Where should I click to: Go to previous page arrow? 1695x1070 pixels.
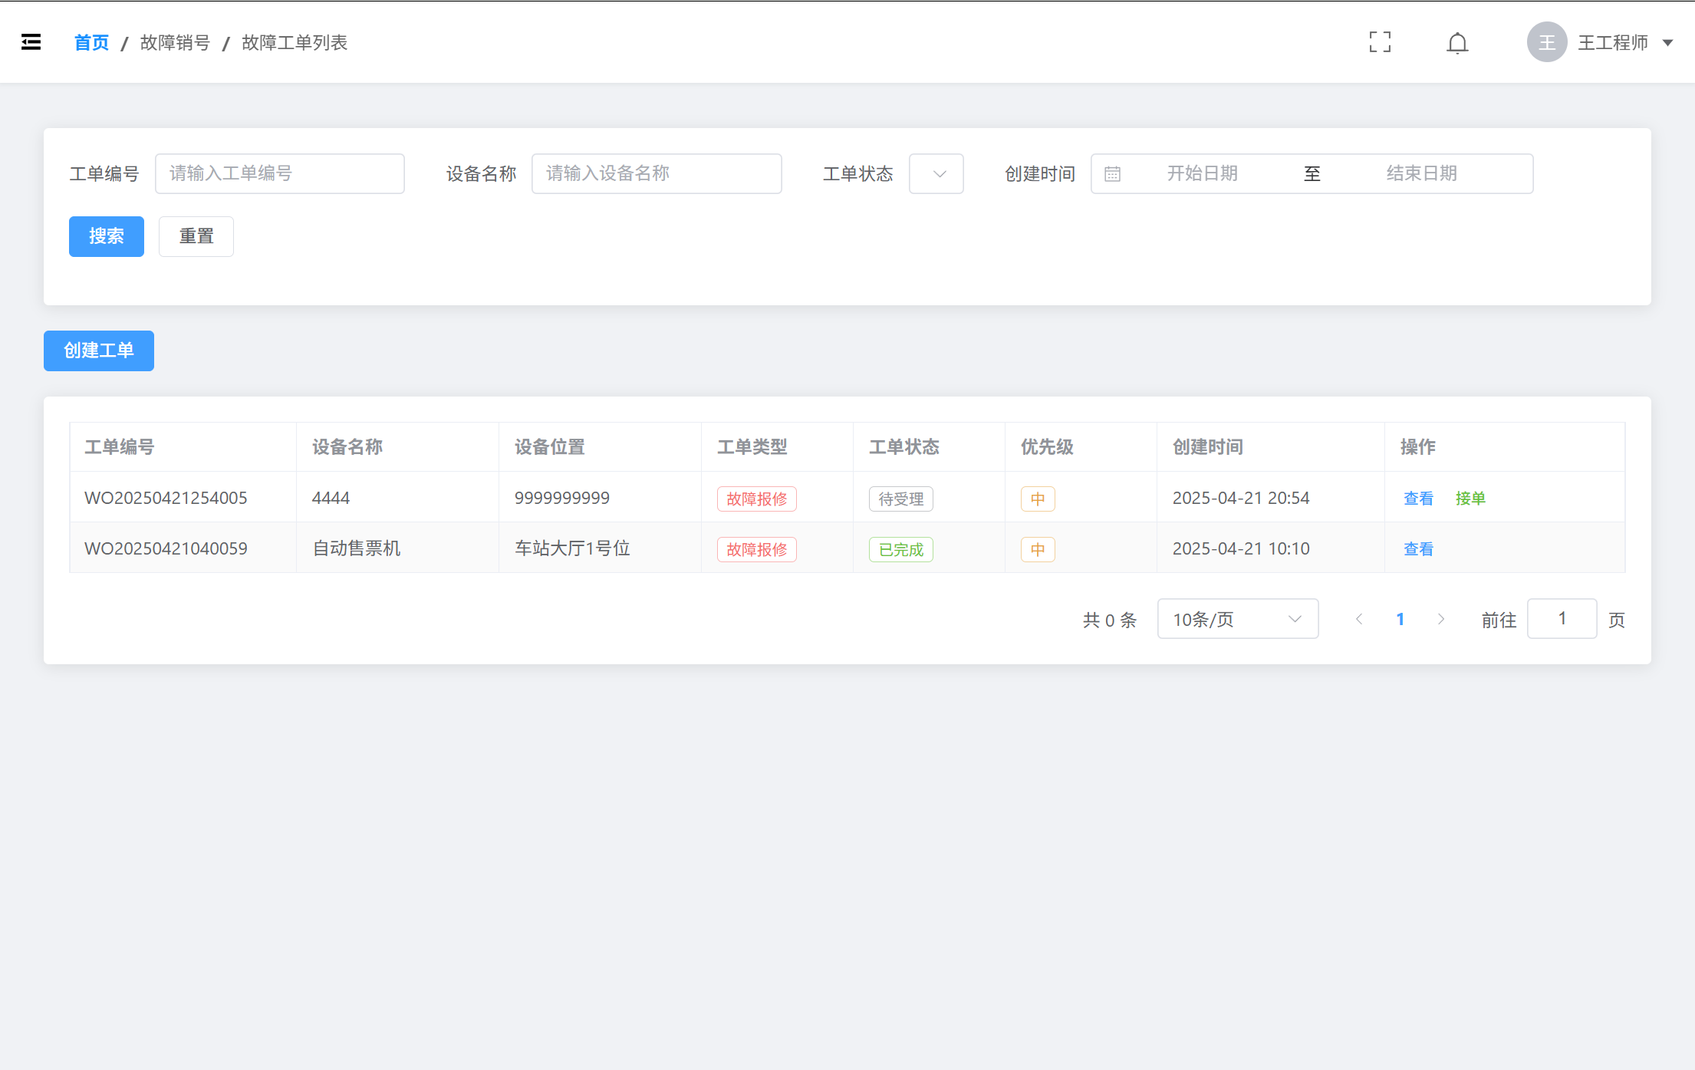point(1359,619)
